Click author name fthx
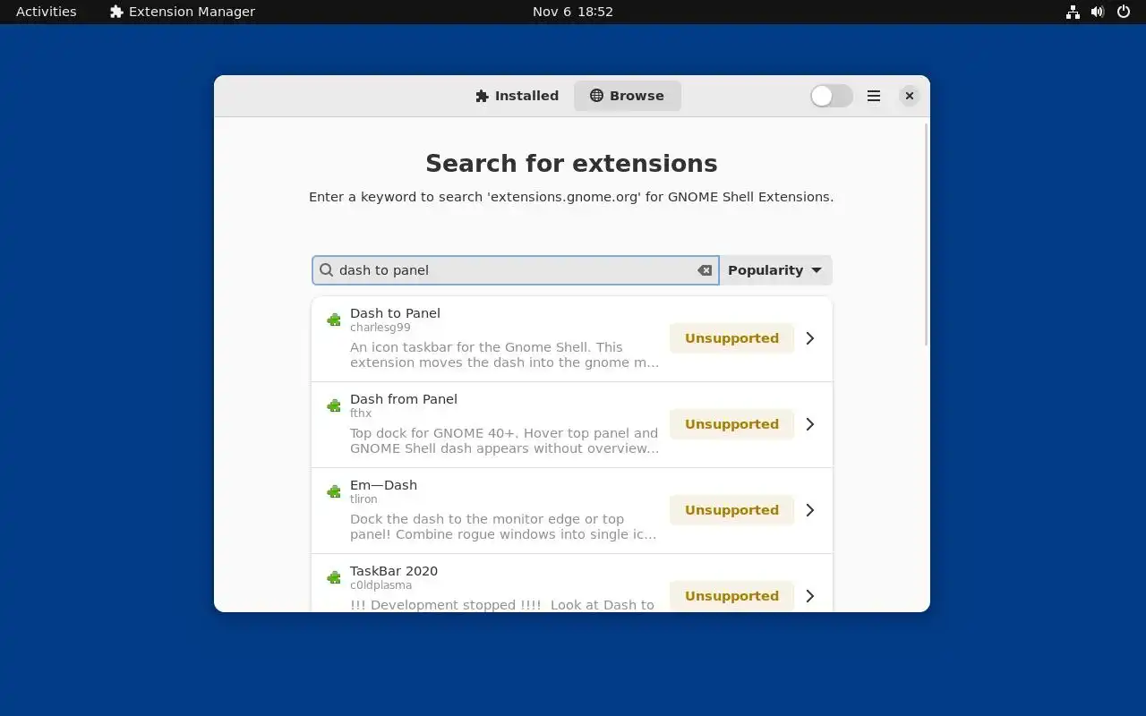Image resolution: width=1146 pixels, height=716 pixels. click(361, 413)
